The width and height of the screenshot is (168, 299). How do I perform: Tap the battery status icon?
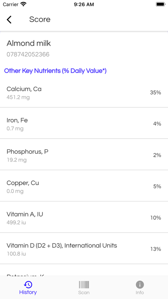[161, 4]
